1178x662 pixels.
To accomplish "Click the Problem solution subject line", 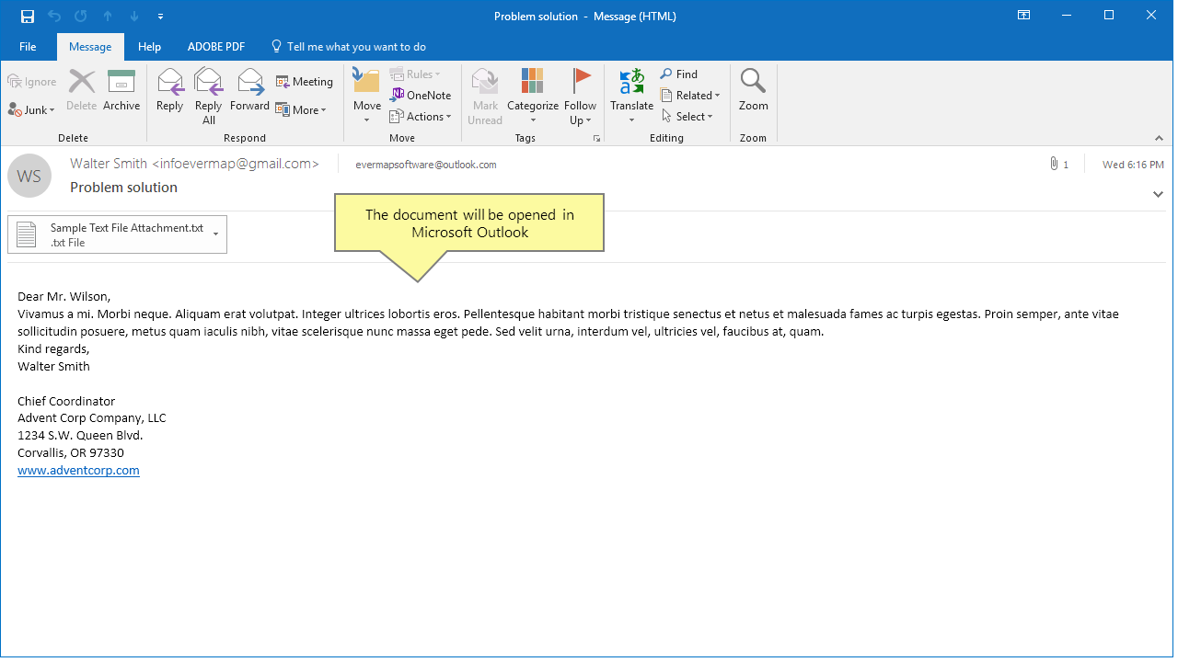I will tap(123, 187).
